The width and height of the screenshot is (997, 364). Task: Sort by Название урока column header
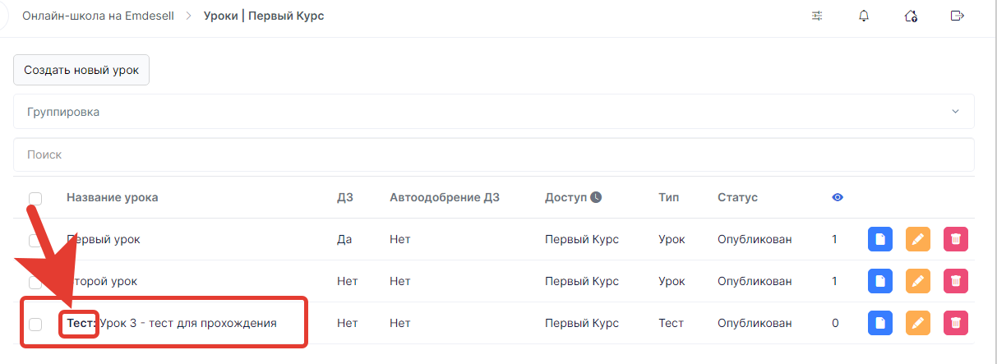coord(113,197)
